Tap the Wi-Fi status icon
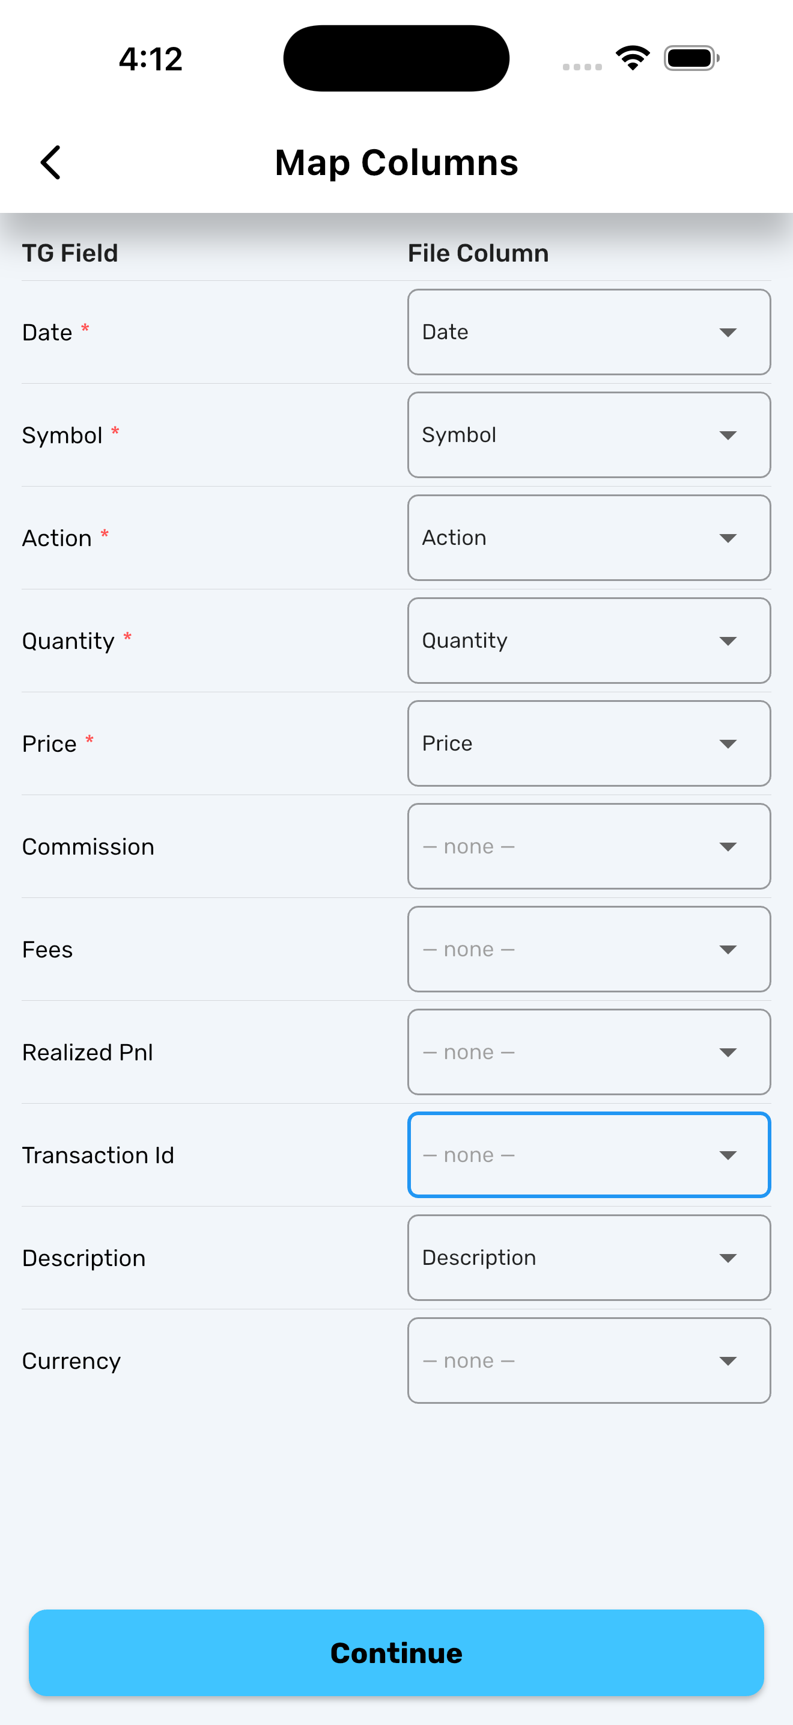This screenshot has height=1725, width=793. [633, 58]
